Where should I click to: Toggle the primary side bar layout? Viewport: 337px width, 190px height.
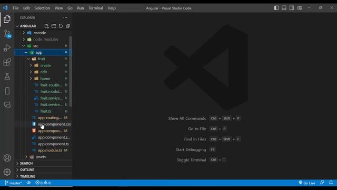point(276,8)
